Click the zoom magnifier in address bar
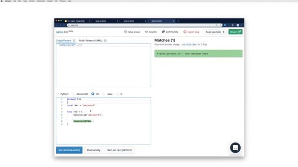Screen dimensions: 298x167 (x=217, y=25)
